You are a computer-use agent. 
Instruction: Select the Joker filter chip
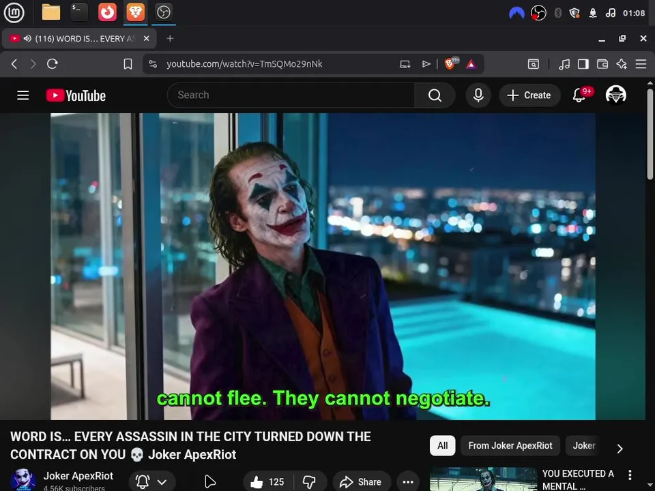click(x=583, y=445)
